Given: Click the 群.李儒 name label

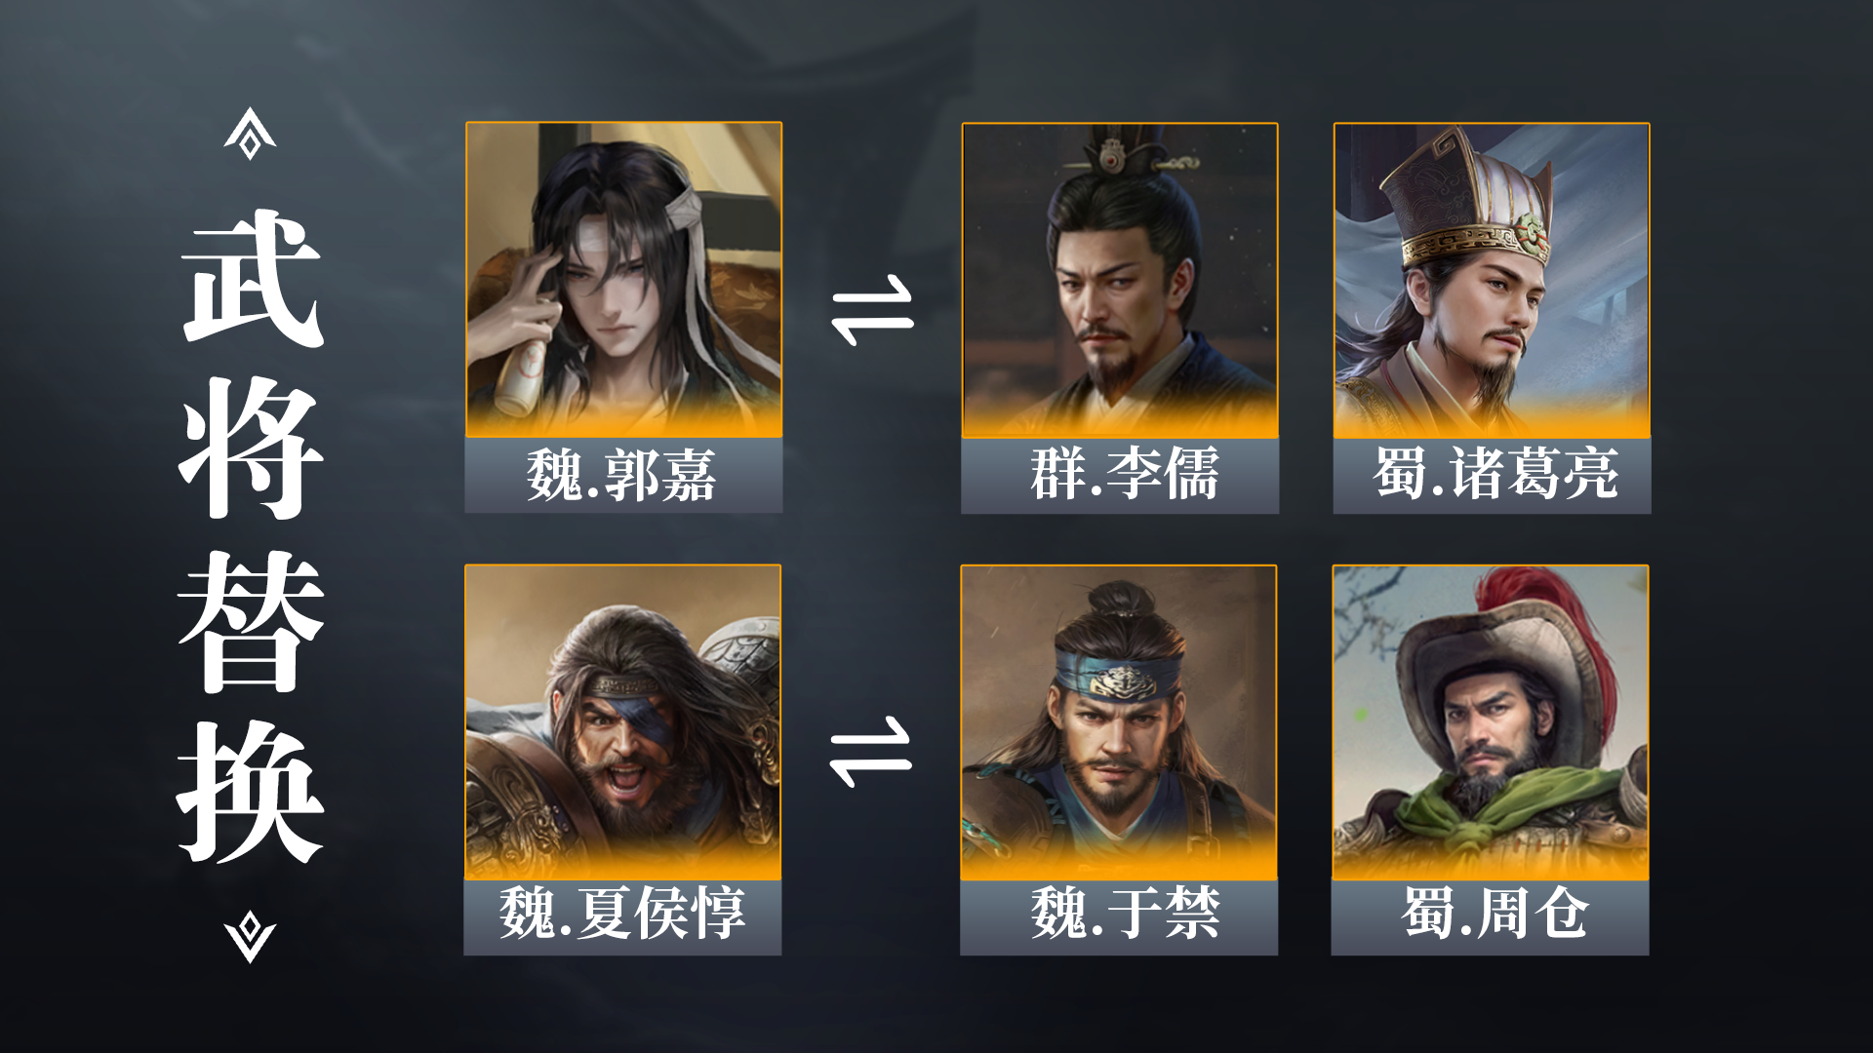Looking at the screenshot, I should 1120,476.
